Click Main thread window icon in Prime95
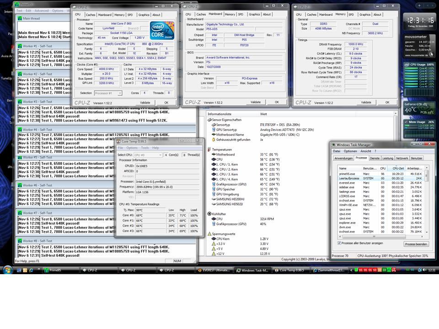The width and height of the screenshot is (439, 329). [x=20, y=18]
